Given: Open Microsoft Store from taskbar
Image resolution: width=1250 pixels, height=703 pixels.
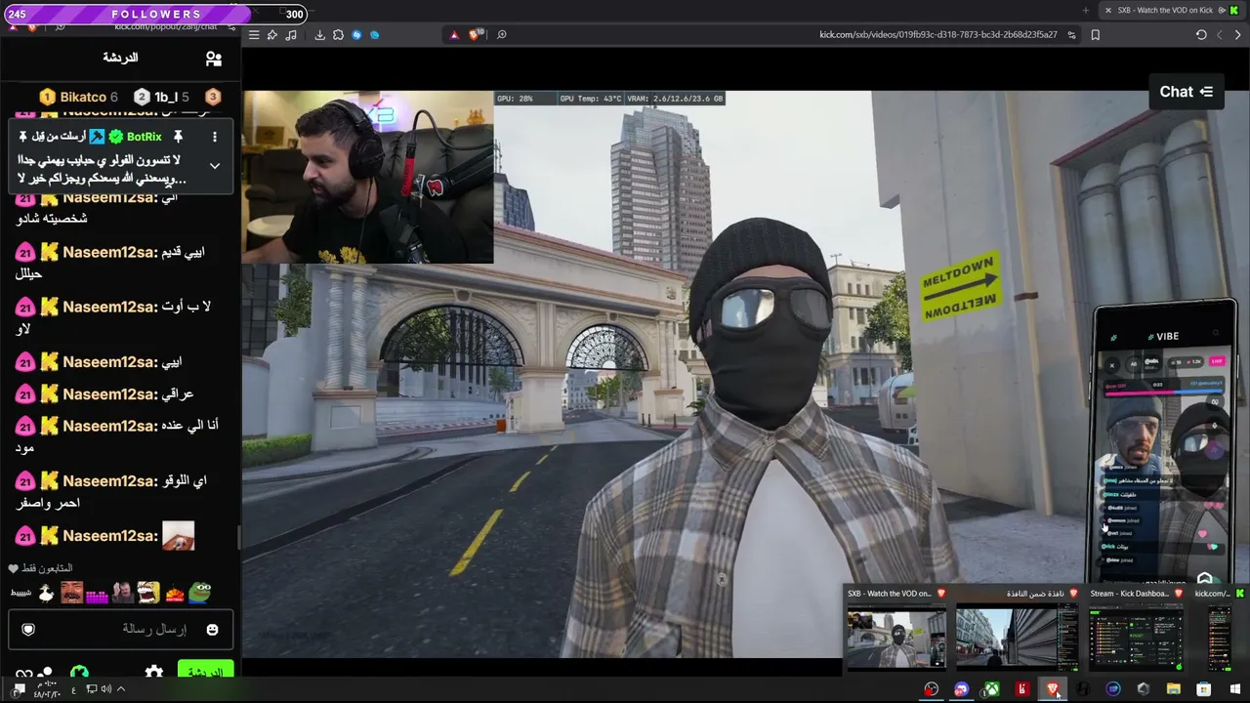Looking at the screenshot, I should (1204, 689).
